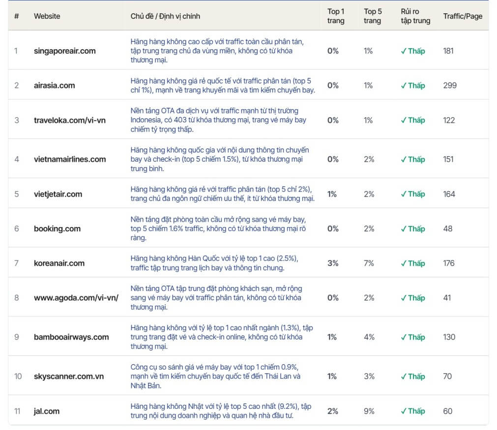The width and height of the screenshot is (497, 430).
Task: Click bambooairways.com website name
Action: tap(71, 337)
